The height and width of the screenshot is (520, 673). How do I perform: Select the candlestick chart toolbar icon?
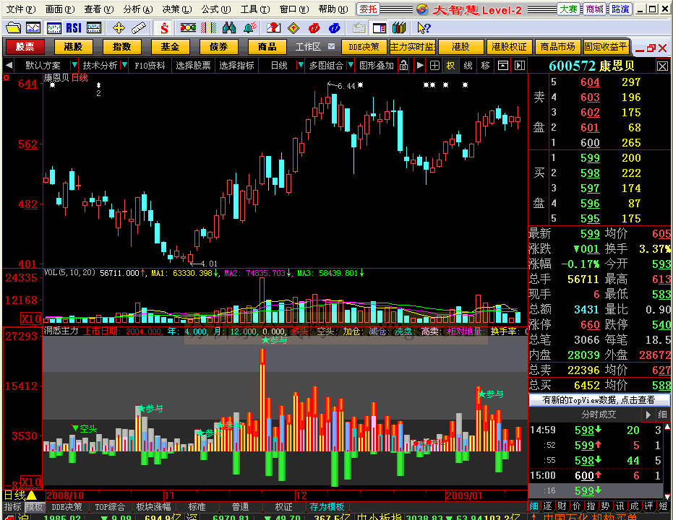click(x=53, y=28)
